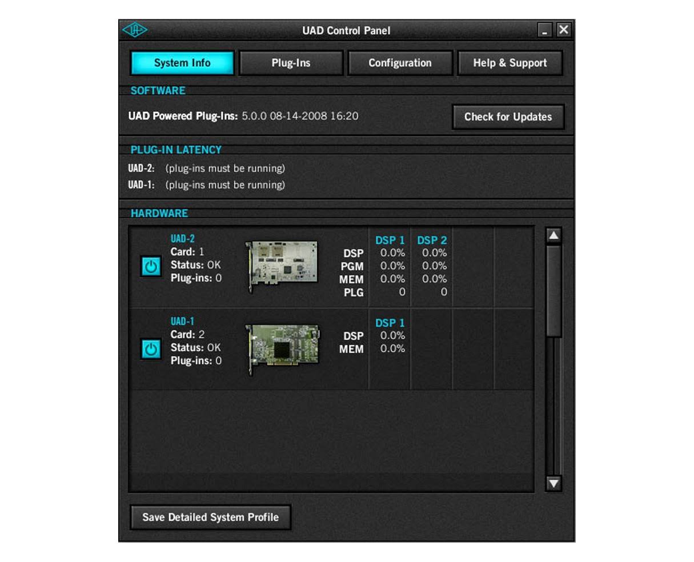This screenshot has width=694, height=562.
Task: Click the hardware list scroll down arrow
Action: click(553, 483)
